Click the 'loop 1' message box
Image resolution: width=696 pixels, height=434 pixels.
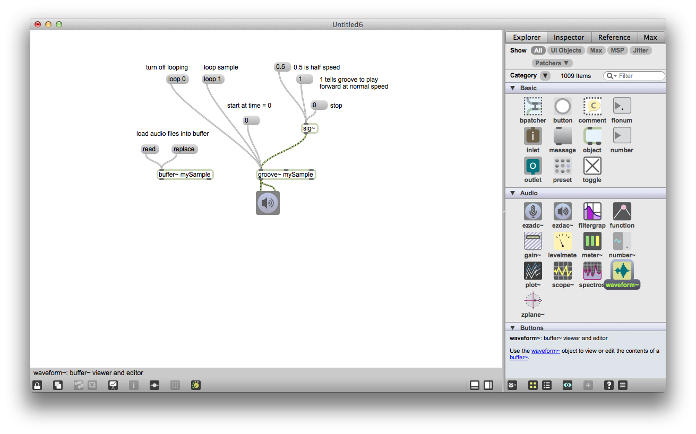213,79
